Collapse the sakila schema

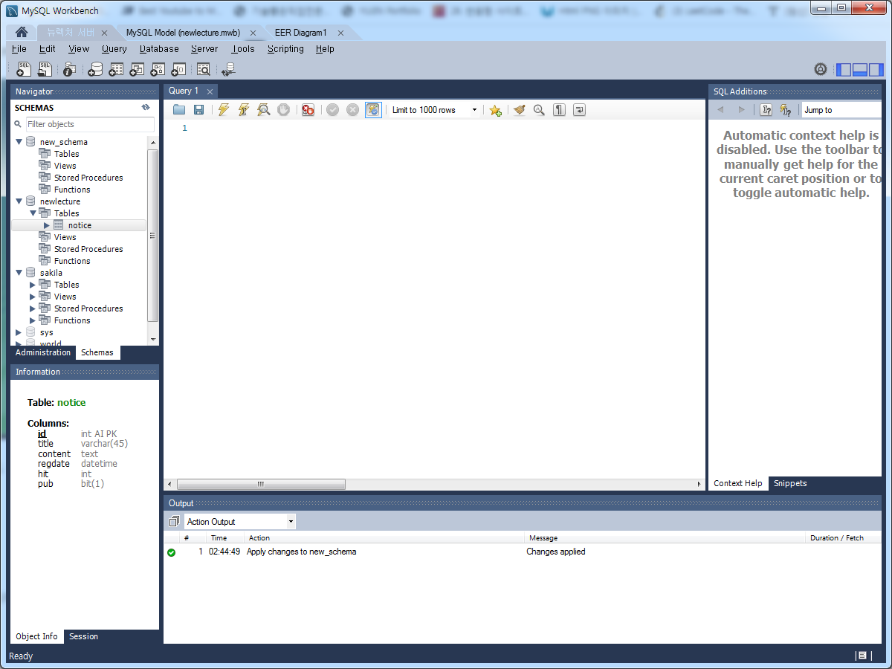pyautogui.click(x=19, y=273)
